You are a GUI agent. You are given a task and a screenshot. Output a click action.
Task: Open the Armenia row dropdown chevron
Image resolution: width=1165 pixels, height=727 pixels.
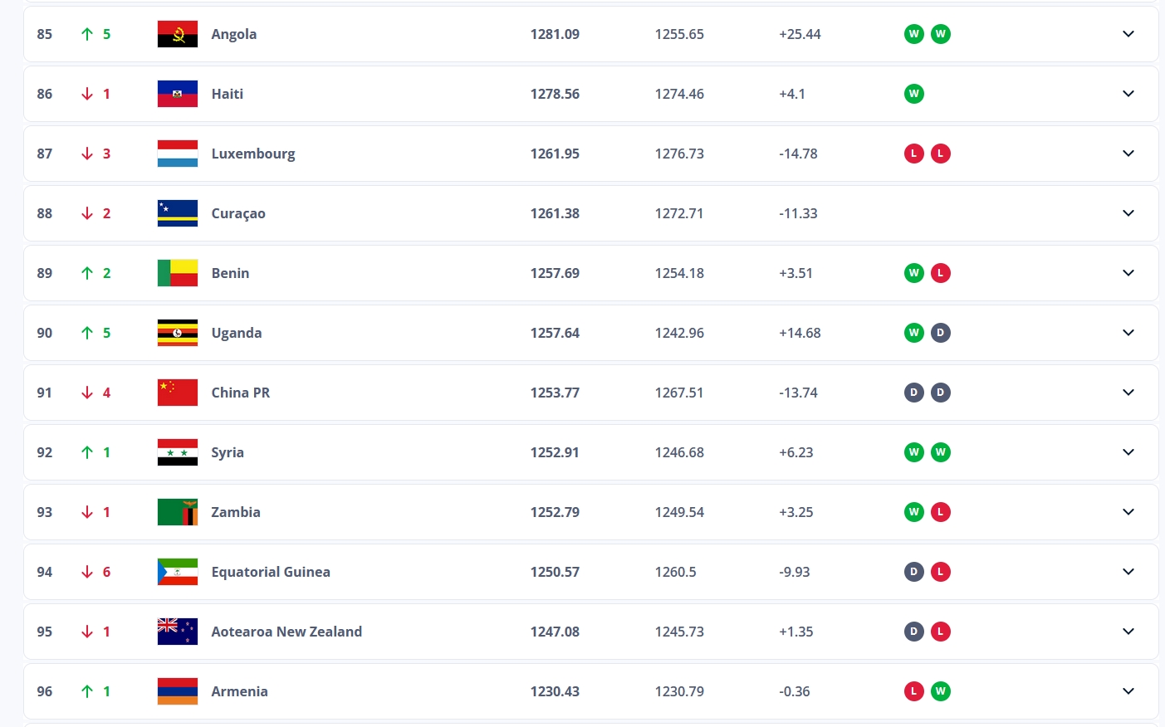[1128, 691]
